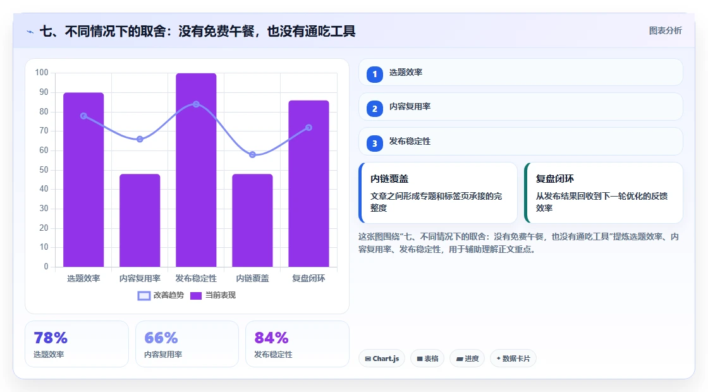The image size is (708, 392).
Task: Toggle the 当前表现 legend swatch
Action: point(195,296)
